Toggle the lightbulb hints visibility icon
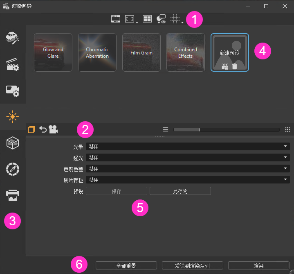294x274 pixels. click(x=161, y=19)
